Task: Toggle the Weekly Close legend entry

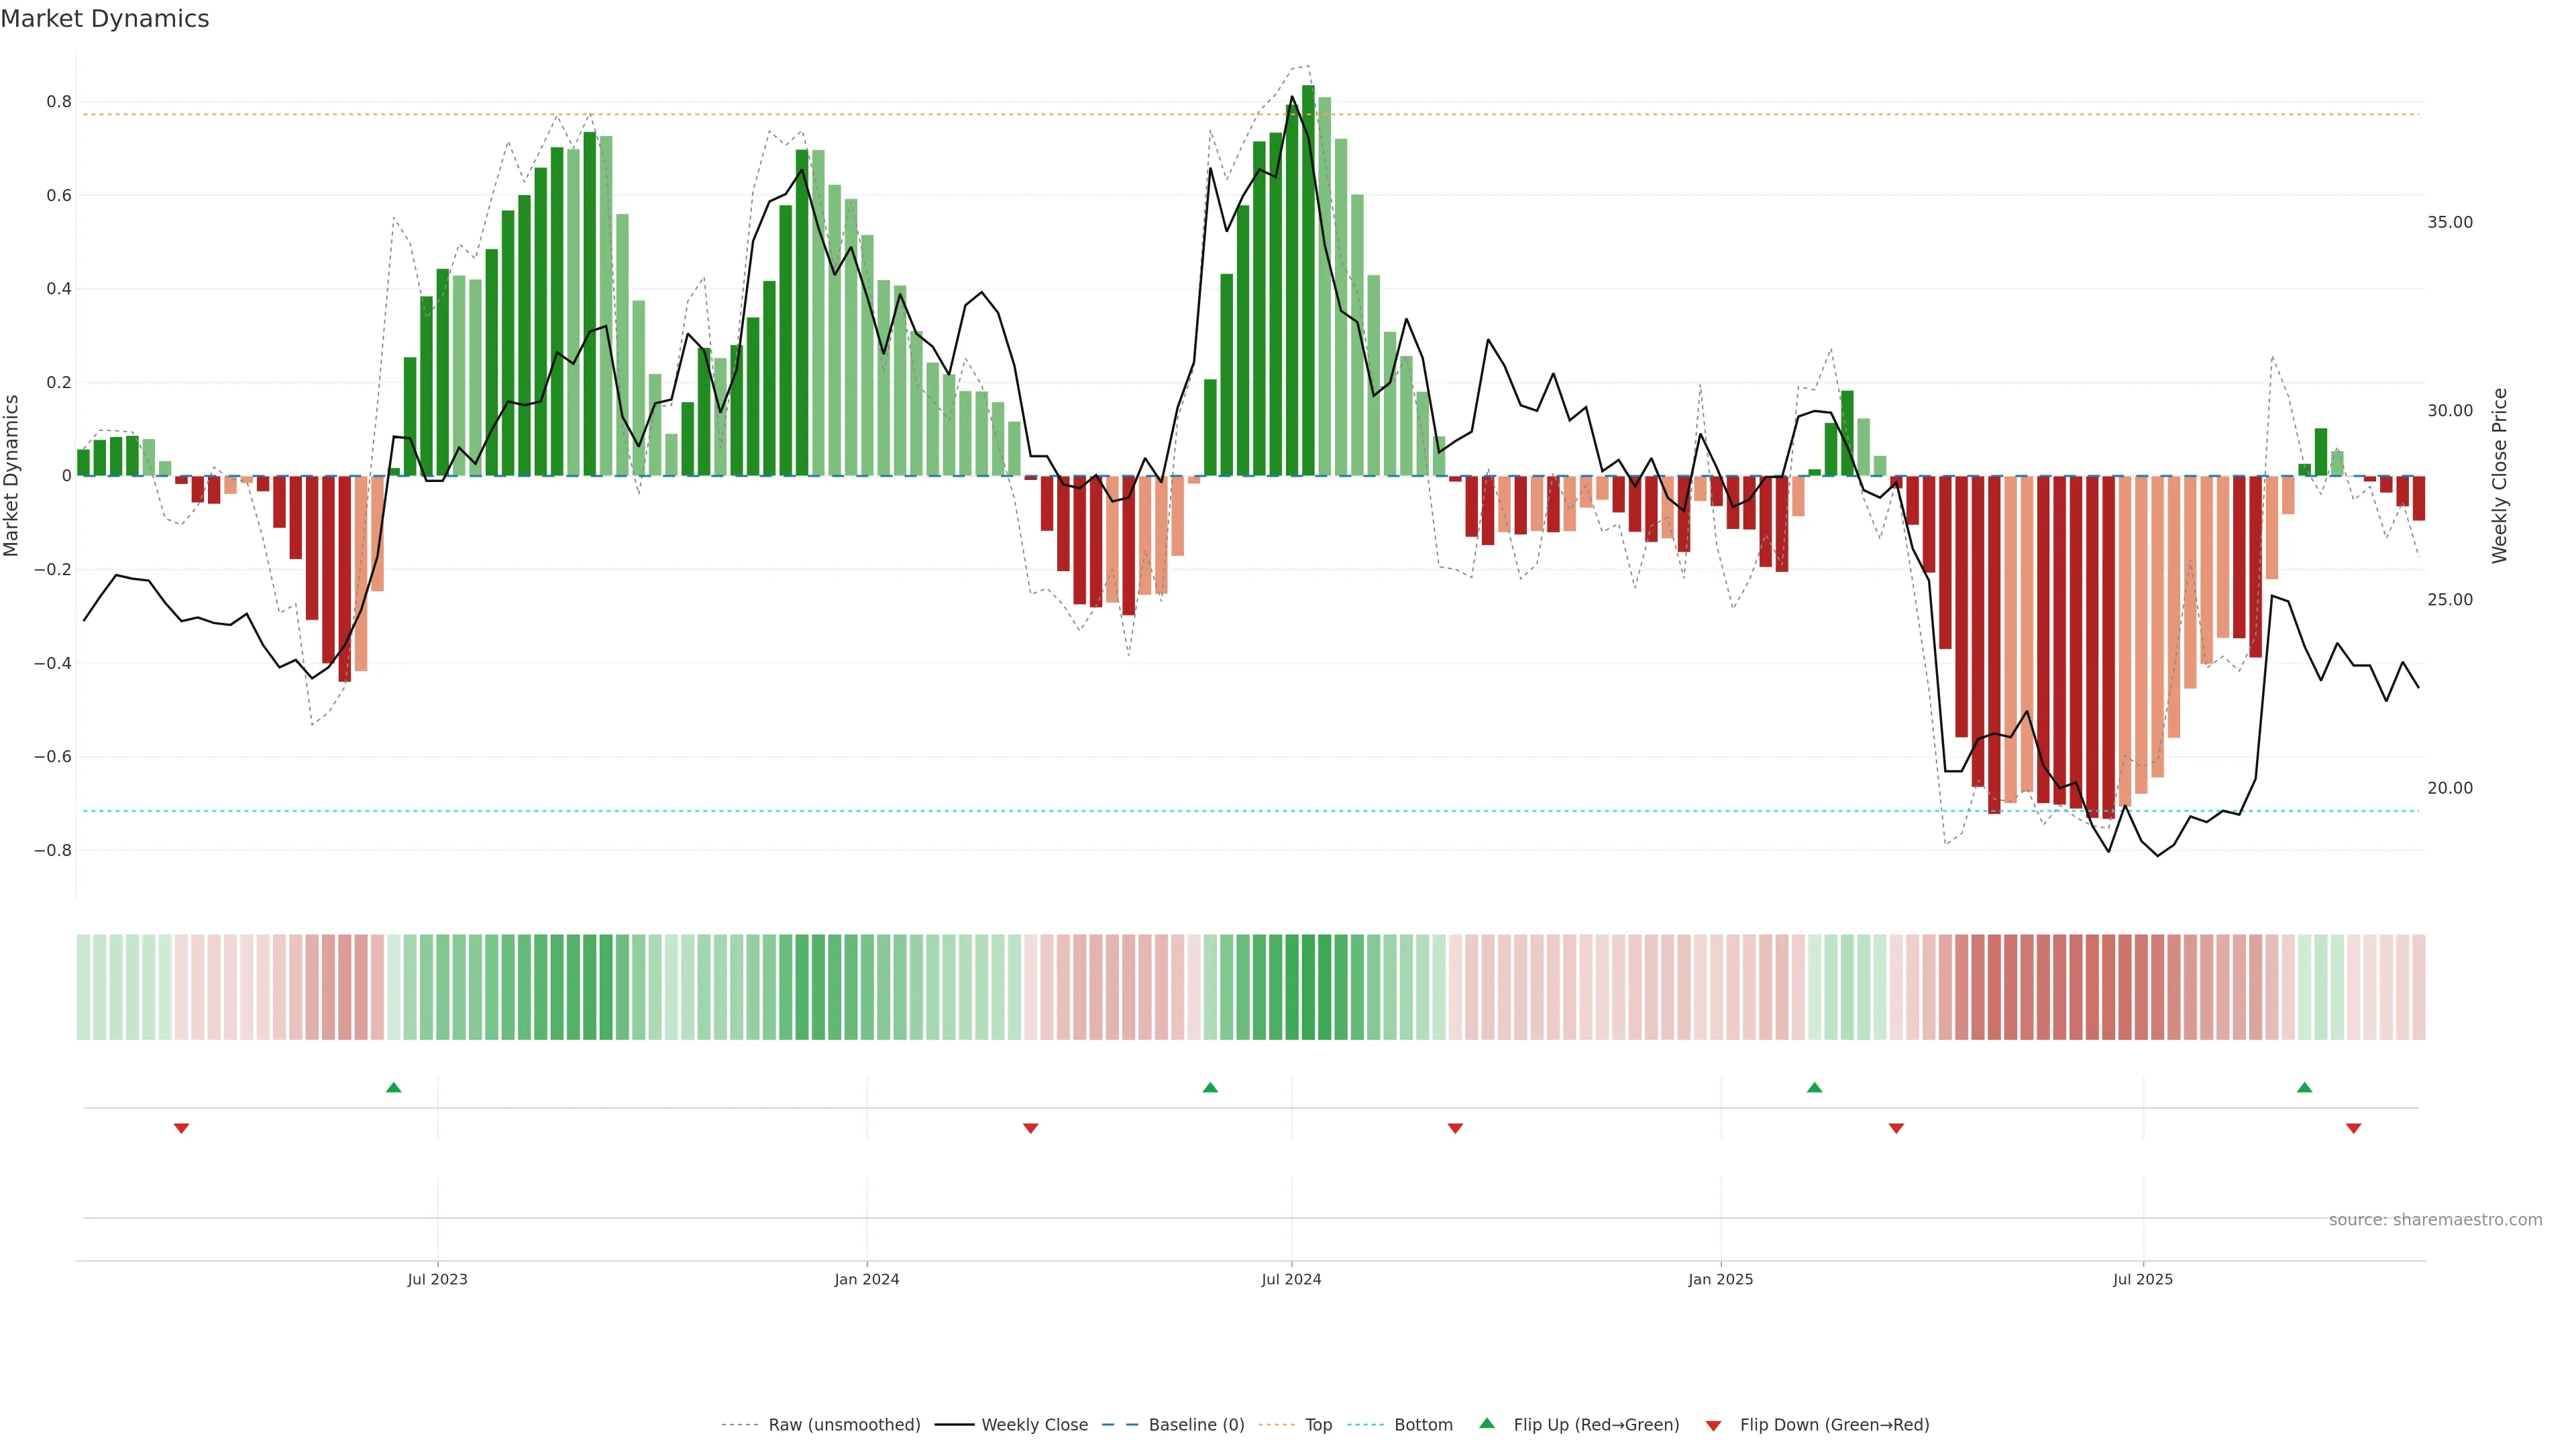Action: [x=1034, y=1425]
